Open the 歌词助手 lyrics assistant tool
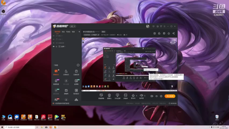Image resolution: width=229 pixels, height=129 pixels. coord(76,91)
